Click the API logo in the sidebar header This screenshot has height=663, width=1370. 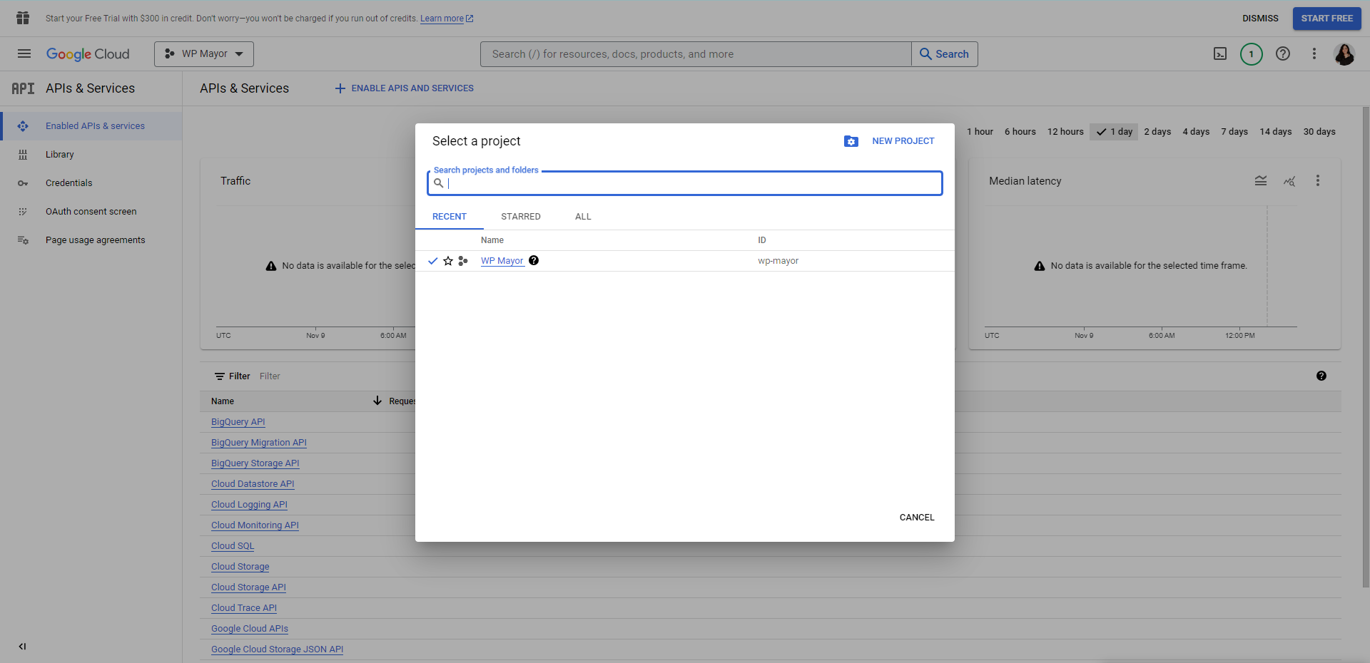click(23, 88)
